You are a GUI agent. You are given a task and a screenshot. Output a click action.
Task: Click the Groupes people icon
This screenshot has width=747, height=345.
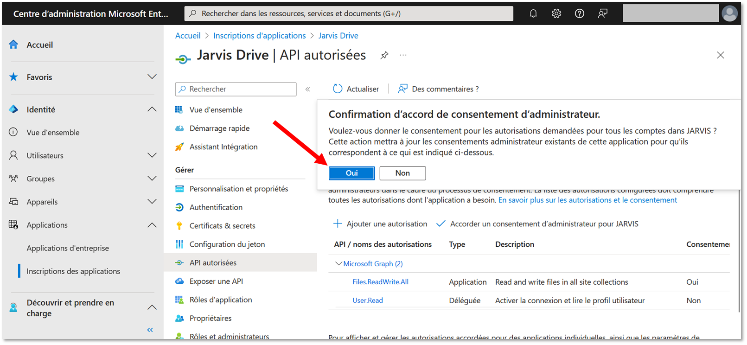coord(13,179)
